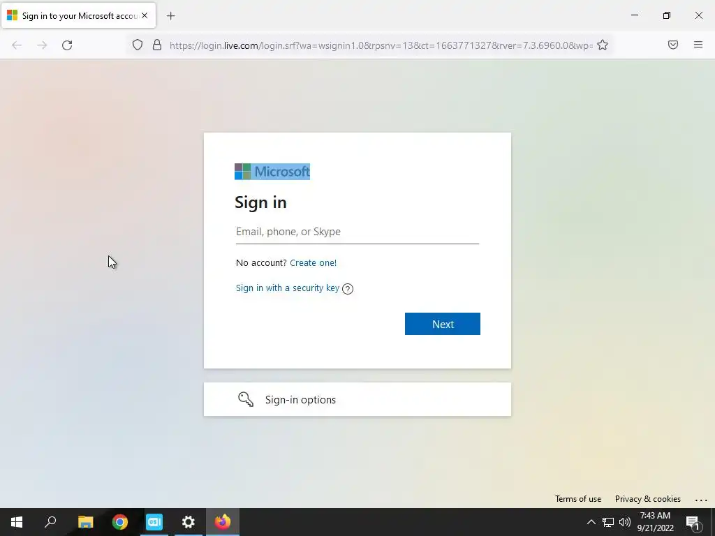Reload the current page

click(67, 45)
